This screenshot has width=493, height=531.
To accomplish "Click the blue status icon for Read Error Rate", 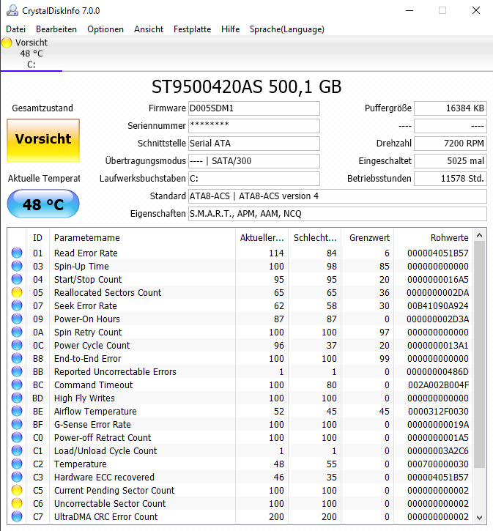I will coord(17,253).
